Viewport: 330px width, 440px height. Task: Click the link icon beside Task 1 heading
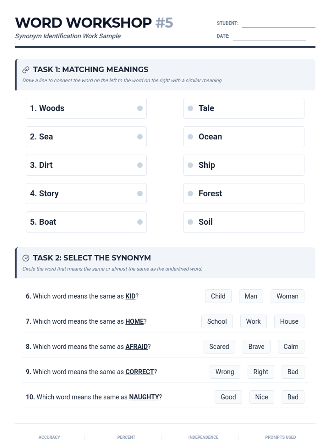(x=26, y=70)
